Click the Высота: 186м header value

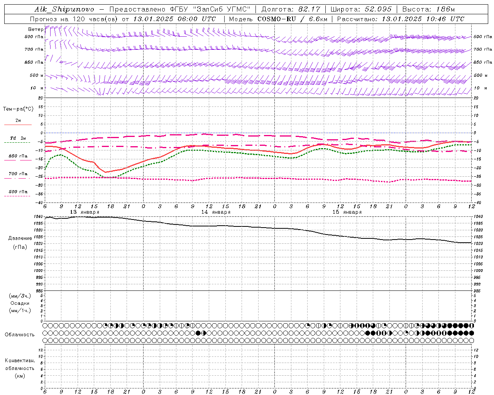(x=428, y=9)
